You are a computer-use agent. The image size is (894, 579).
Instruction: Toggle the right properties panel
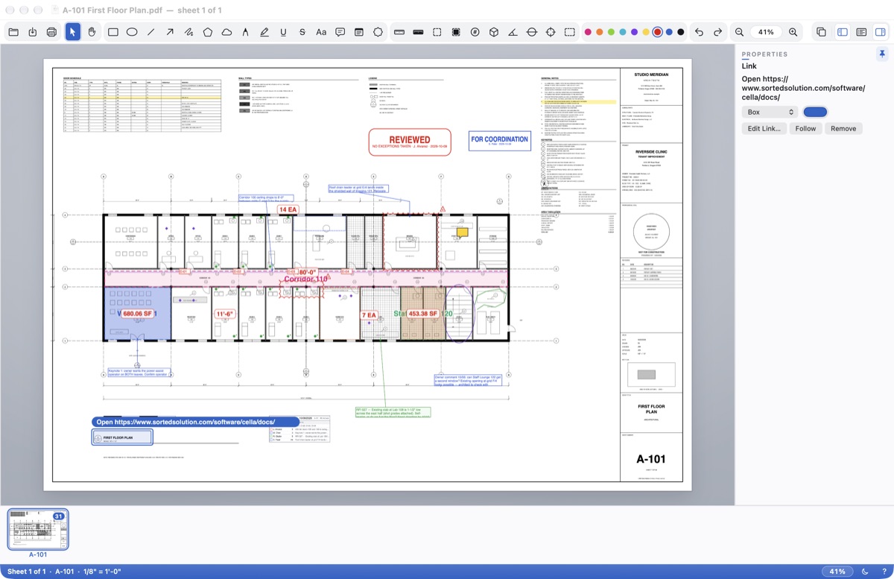point(881,32)
